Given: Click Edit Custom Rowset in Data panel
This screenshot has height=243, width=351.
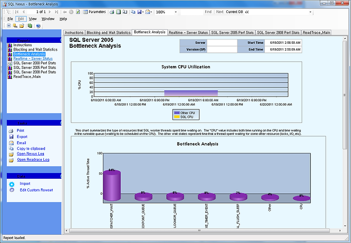Looking at the screenshot, I should pos(36,190).
